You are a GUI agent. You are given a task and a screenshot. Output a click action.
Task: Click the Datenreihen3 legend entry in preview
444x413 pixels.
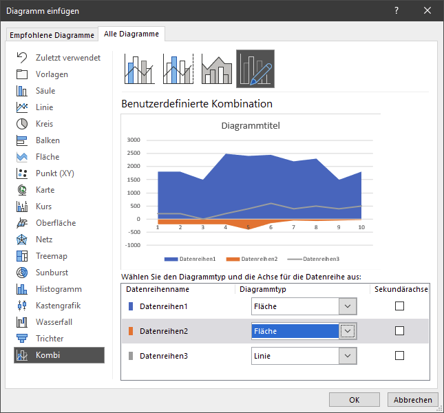click(x=313, y=259)
